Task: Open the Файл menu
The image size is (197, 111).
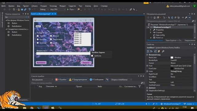Action: click(x=3, y=6)
